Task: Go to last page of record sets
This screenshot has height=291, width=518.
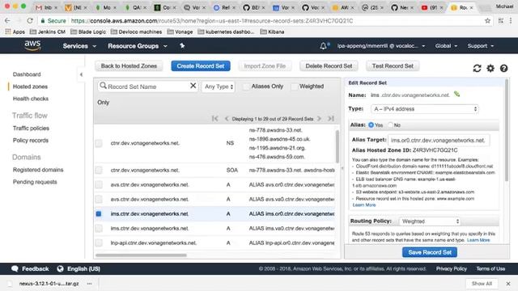Action: (x=331, y=119)
